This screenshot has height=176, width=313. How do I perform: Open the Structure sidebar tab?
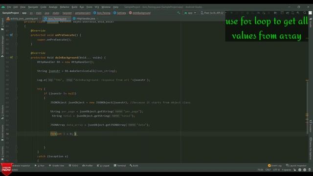(2, 112)
